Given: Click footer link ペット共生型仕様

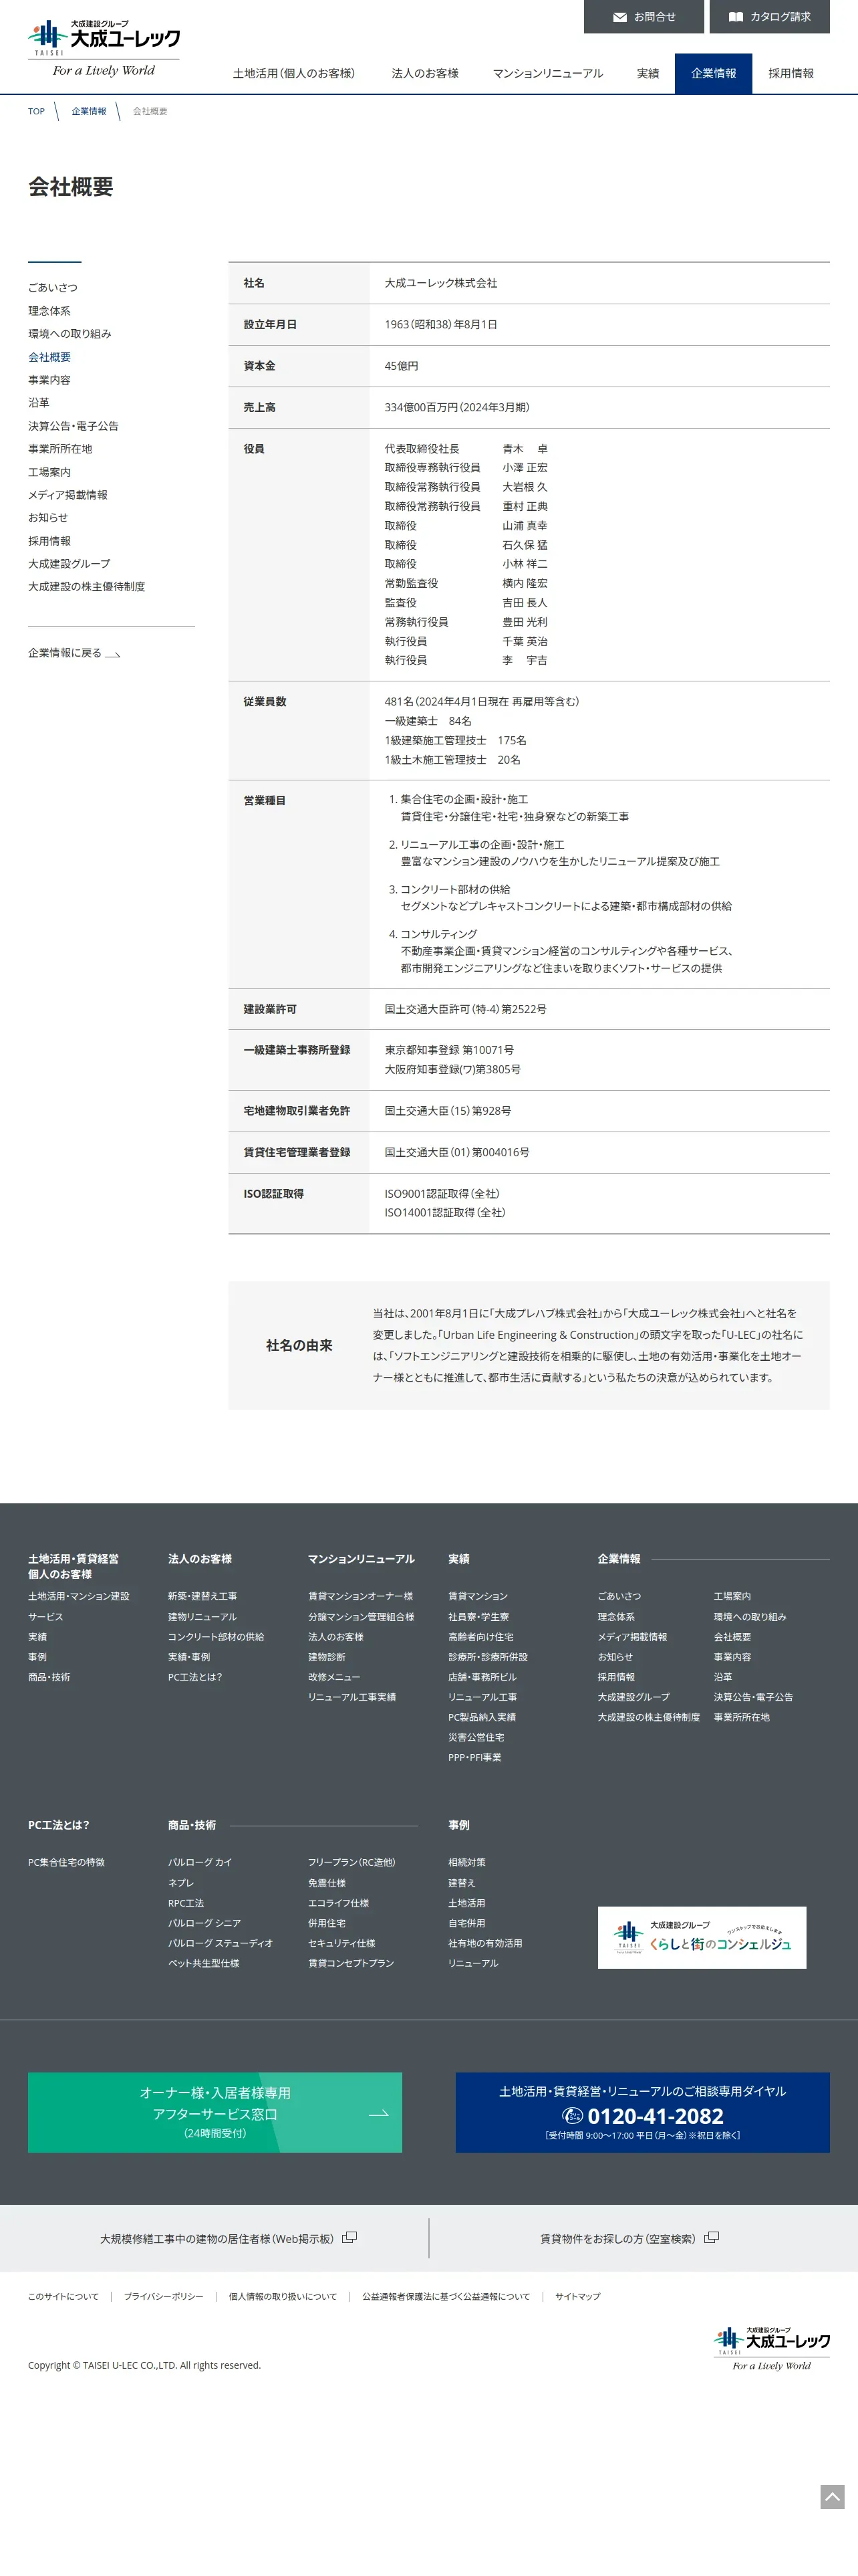Looking at the screenshot, I should coord(204,1963).
